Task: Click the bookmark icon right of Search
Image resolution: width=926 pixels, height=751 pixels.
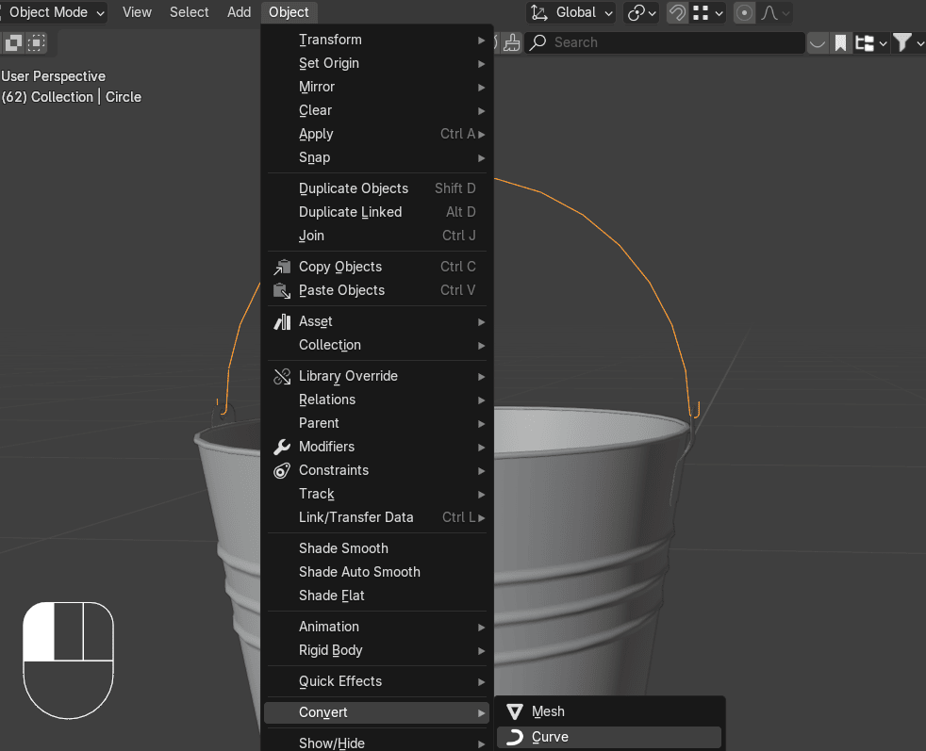Action: point(839,42)
